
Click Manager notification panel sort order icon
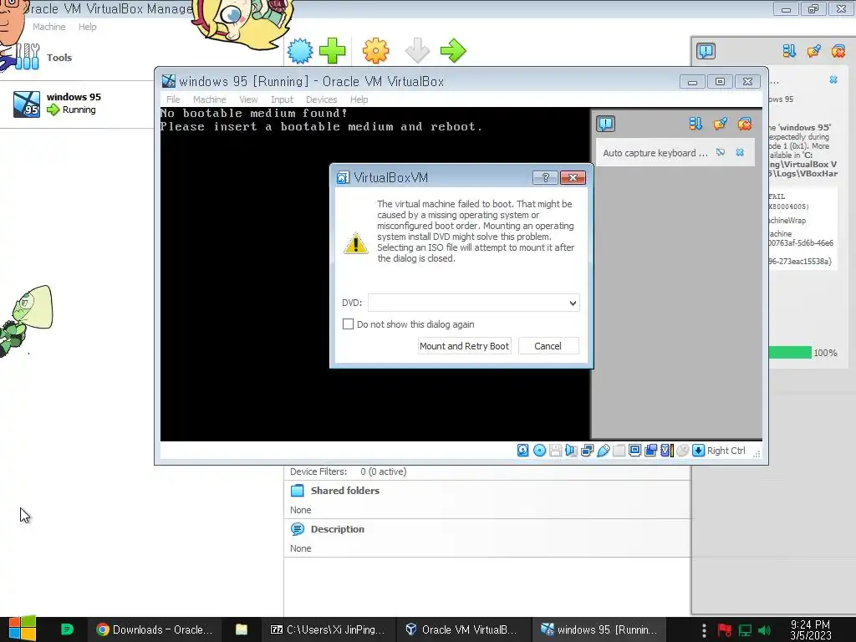[x=789, y=51]
